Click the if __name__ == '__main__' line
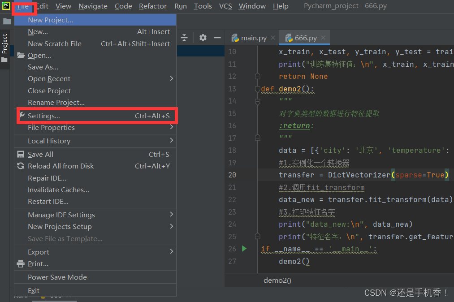 point(319,249)
